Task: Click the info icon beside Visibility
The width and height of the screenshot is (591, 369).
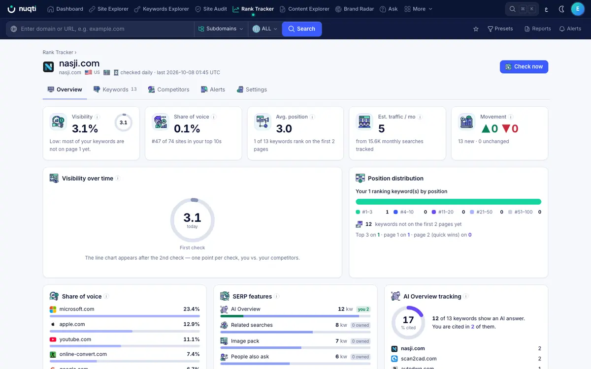Action: coord(97,117)
